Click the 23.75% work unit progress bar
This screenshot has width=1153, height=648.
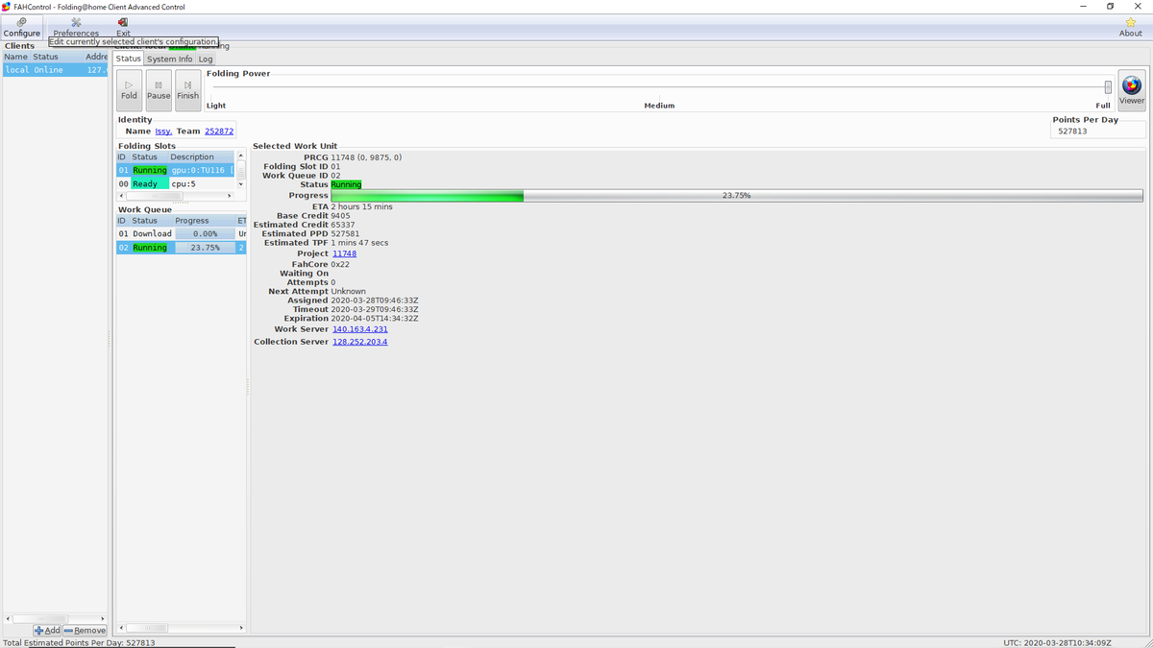pos(737,195)
